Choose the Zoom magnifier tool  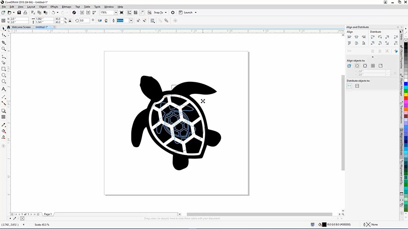(x=4, y=49)
